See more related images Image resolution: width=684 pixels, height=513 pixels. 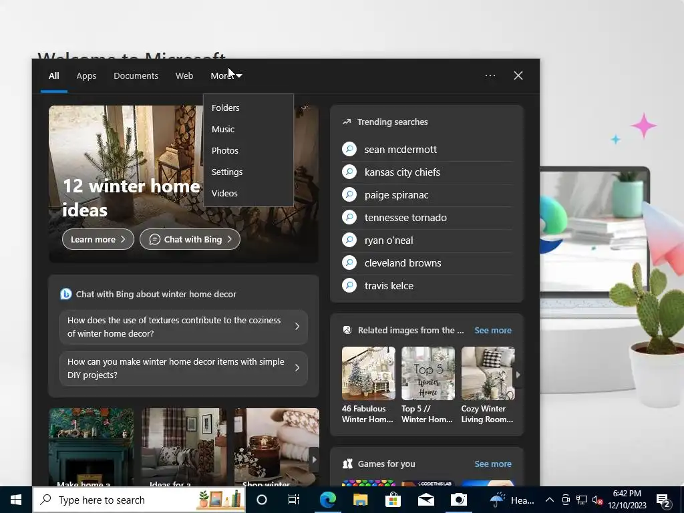coord(493,330)
